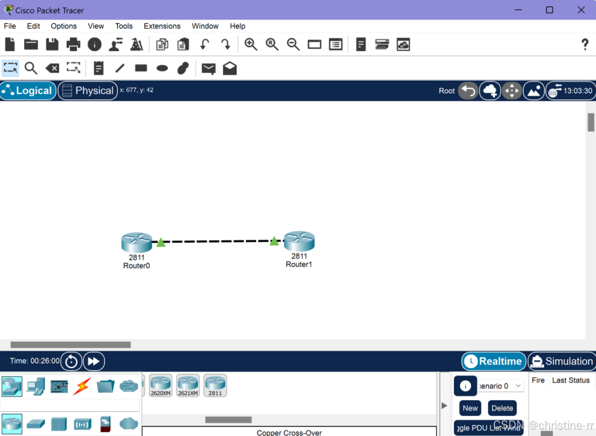This screenshot has width=596, height=436.
Task: Activate the Delete tool
Action: (52, 68)
